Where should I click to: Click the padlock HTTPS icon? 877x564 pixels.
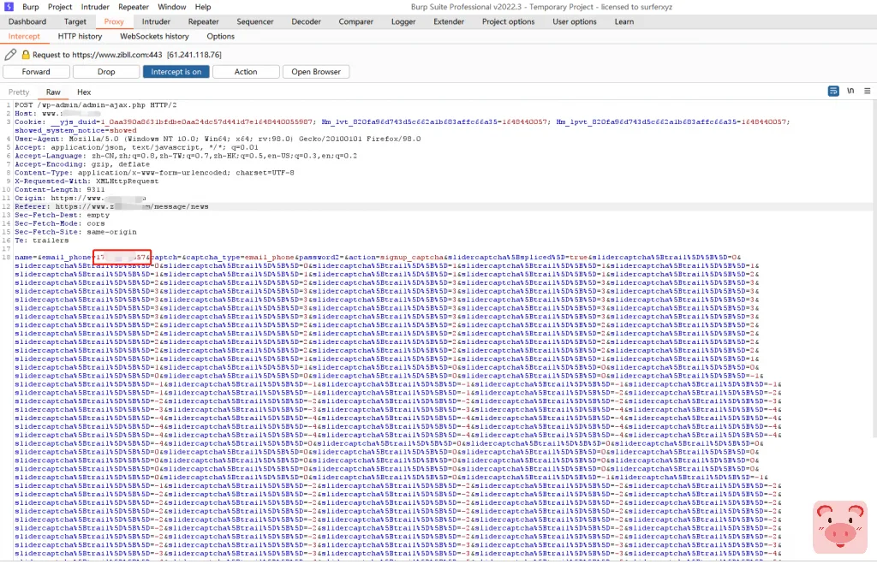point(26,54)
